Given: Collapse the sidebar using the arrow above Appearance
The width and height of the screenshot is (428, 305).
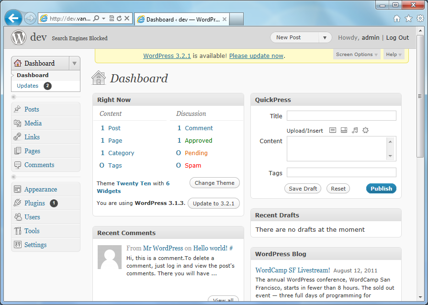Looking at the screenshot, I should (x=14, y=177).
